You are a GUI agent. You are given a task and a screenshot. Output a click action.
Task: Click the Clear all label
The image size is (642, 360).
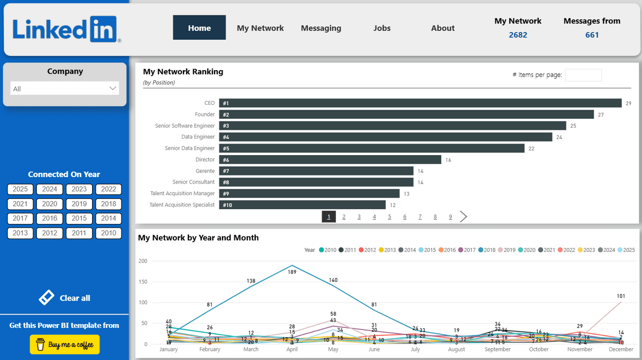pos(75,298)
